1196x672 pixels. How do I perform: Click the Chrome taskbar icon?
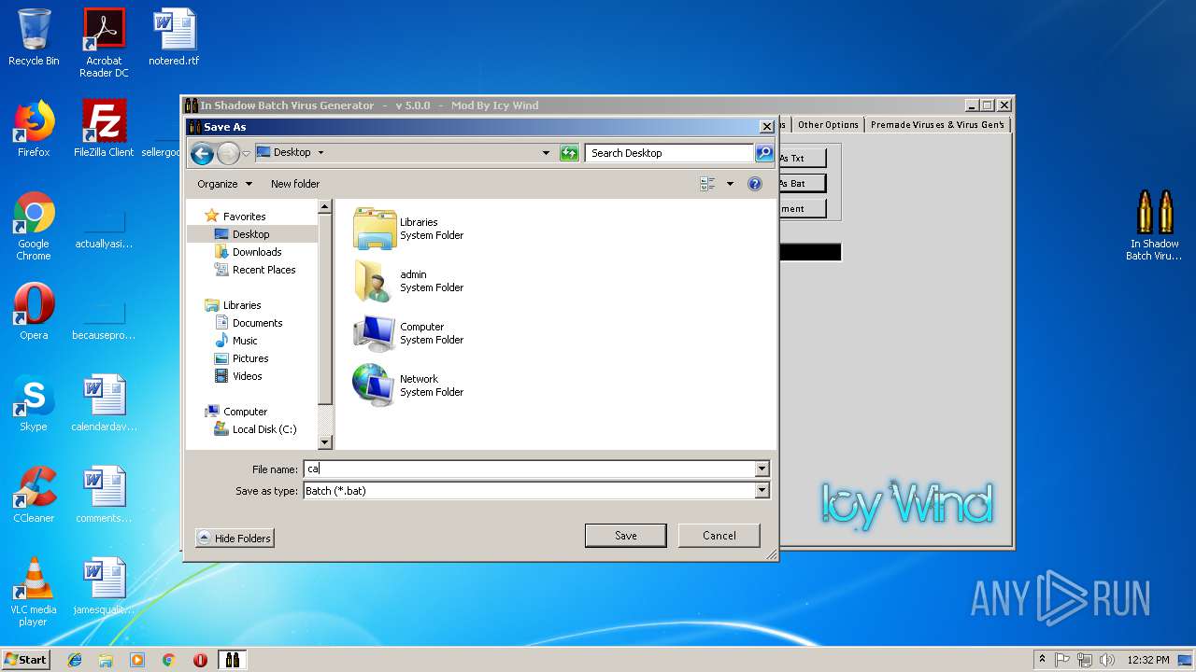[168, 660]
